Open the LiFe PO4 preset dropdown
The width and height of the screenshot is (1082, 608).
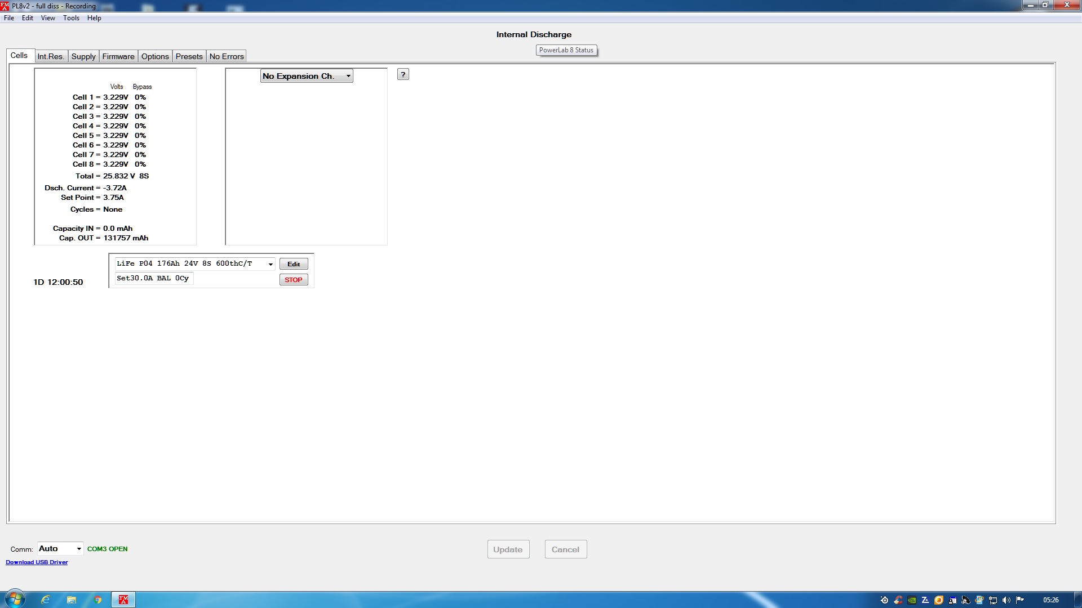click(x=270, y=264)
